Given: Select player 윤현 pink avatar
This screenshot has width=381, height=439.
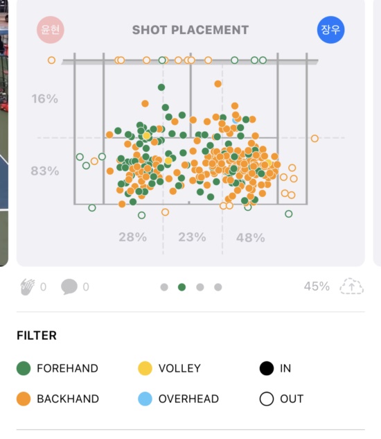Looking at the screenshot, I should pyautogui.click(x=51, y=30).
